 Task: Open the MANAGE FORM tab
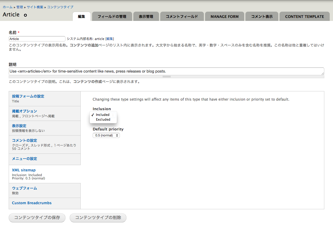pyautogui.click(x=224, y=16)
